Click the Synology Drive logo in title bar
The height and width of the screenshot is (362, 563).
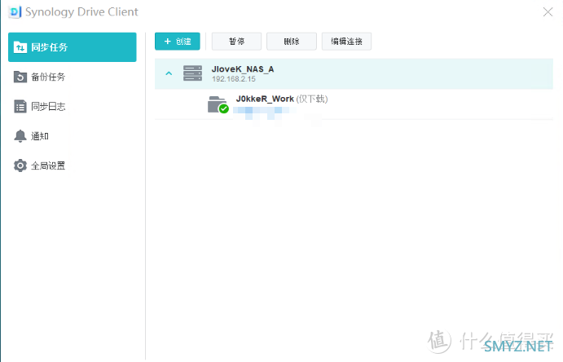(14, 11)
